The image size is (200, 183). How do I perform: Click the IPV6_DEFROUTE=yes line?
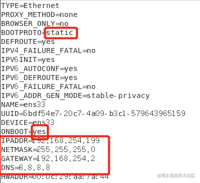39,77
